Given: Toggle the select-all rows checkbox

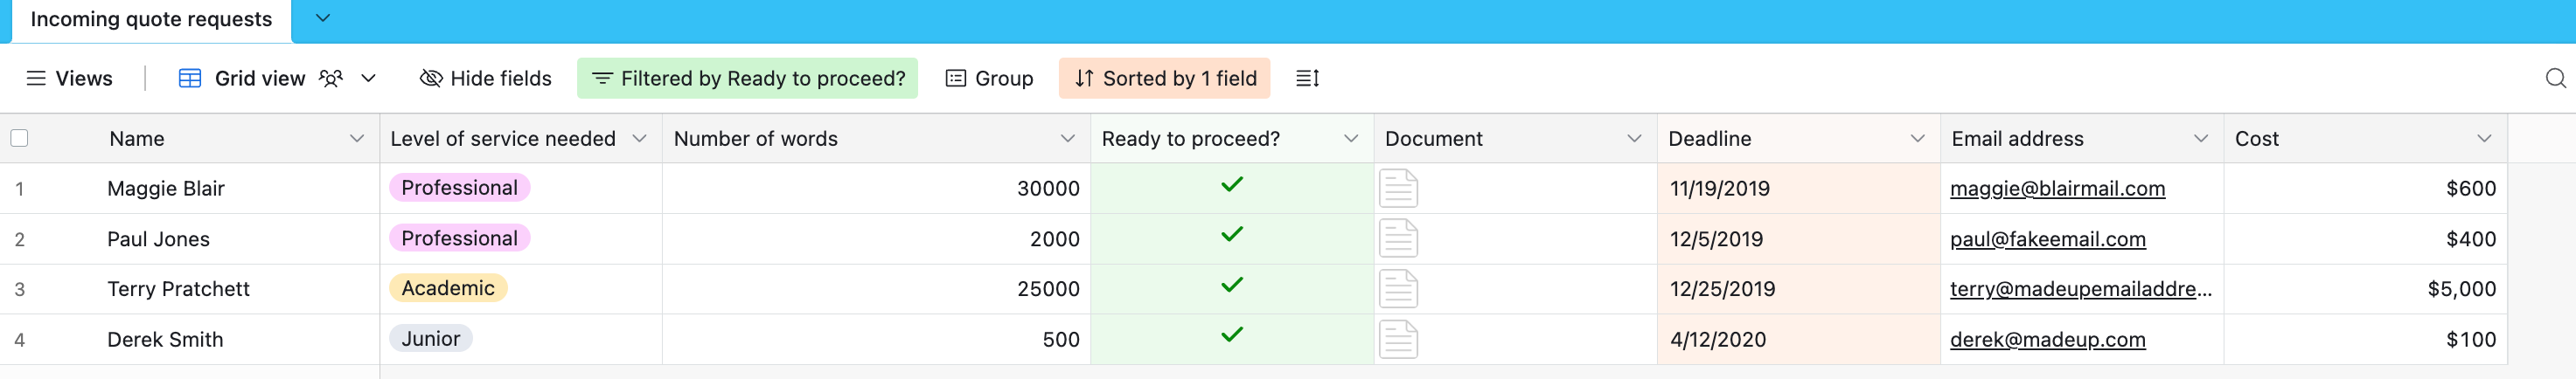Looking at the screenshot, I should pyautogui.click(x=19, y=138).
